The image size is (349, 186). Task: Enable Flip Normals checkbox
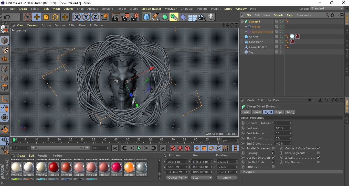pos(318,162)
